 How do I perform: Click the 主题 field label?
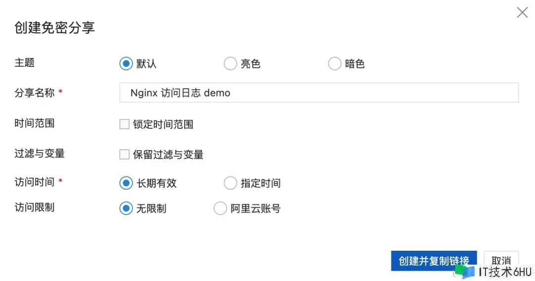[25, 63]
